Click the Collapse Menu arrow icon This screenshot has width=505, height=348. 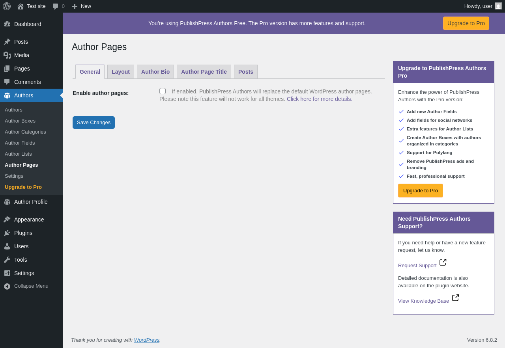point(7,286)
